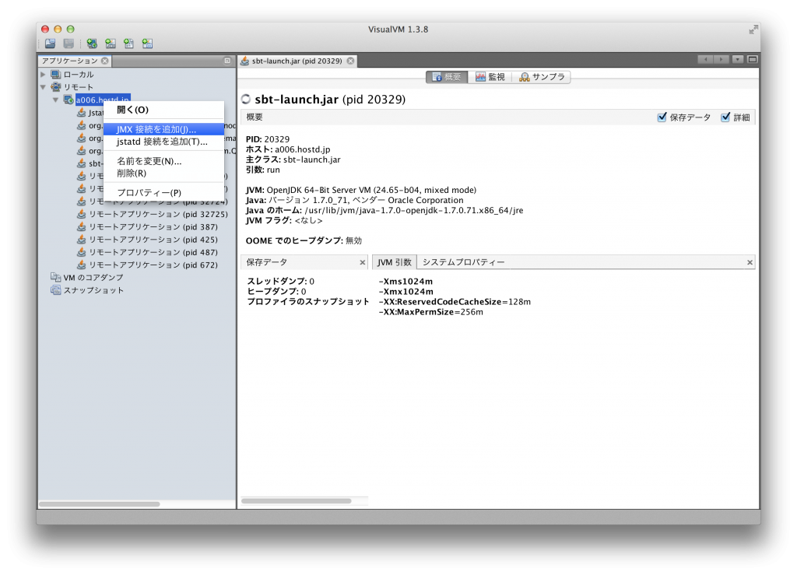The image size is (797, 575).
Task: Click the Add VM Coredump toolbar icon
Action: 128,43
